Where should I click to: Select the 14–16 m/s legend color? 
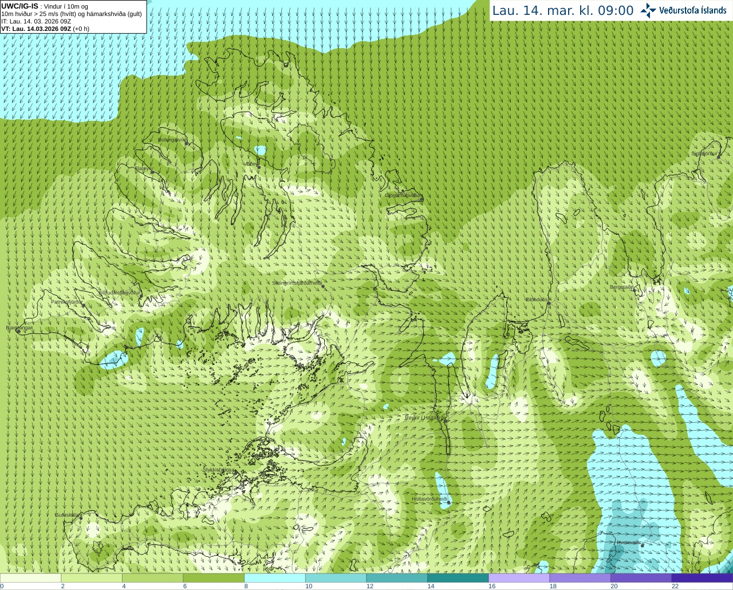[458, 578]
